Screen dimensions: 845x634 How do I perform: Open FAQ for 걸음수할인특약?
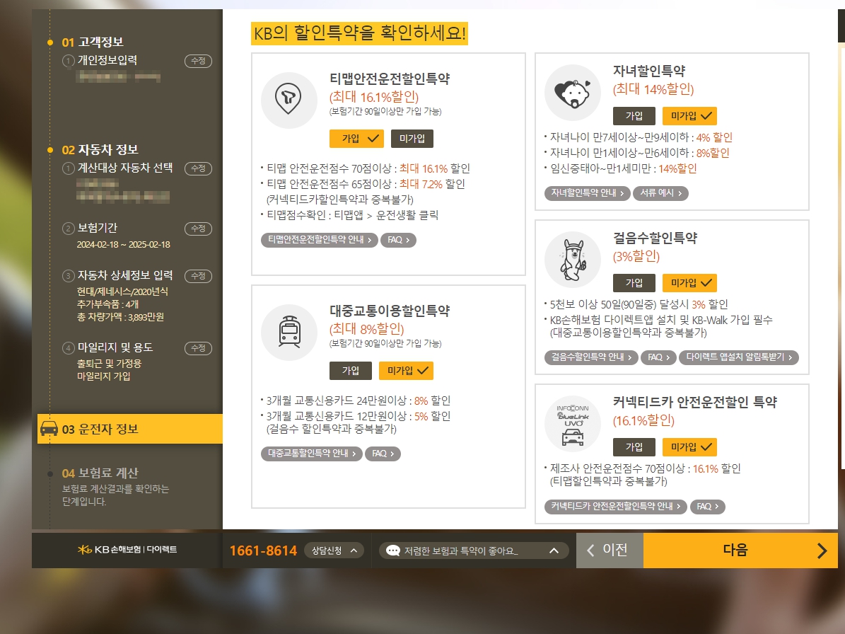pyautogui.click(x=658, y=357)
